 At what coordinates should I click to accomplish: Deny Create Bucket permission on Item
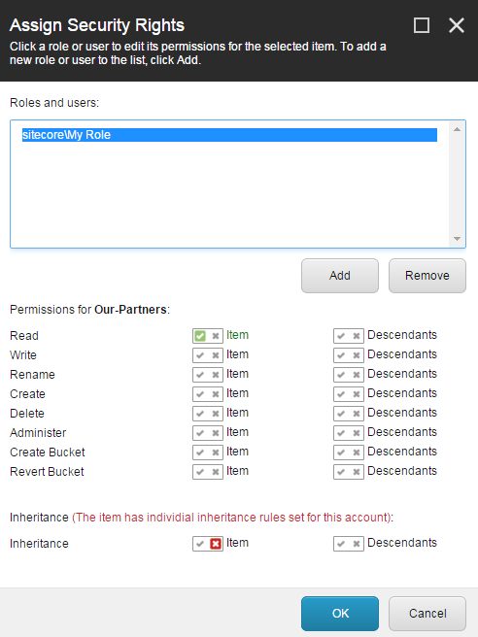pos(216,453)
